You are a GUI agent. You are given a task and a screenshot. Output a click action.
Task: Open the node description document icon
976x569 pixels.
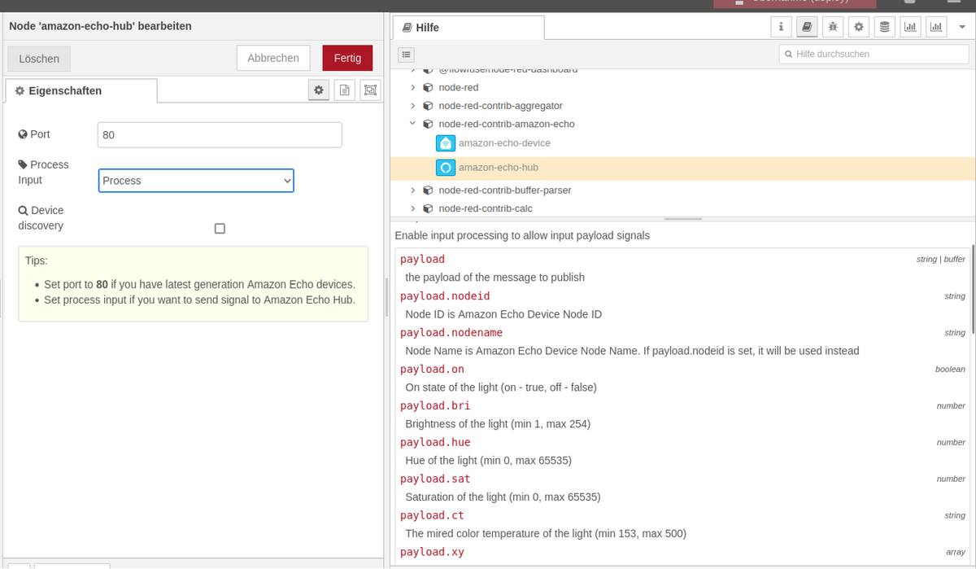[345, 90]
